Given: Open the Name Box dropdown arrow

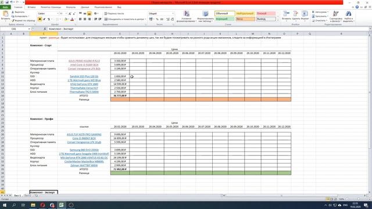Looking at the screenshot, I should (x=29, y=29).
